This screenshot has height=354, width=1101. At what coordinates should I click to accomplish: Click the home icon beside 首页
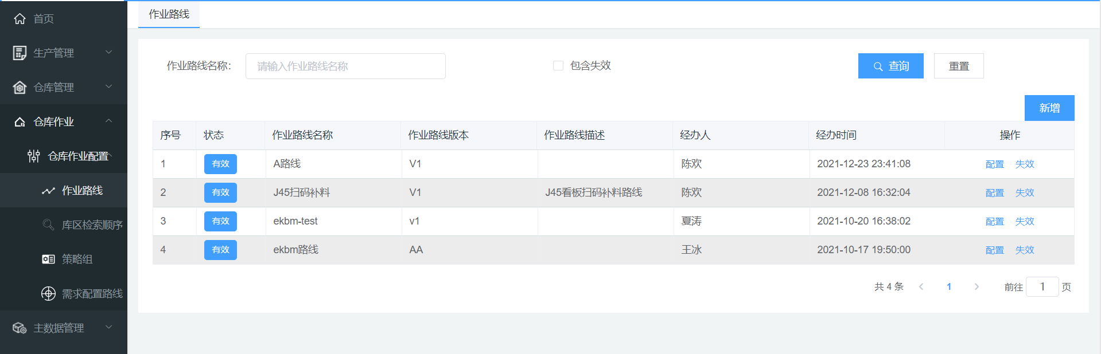tap(20, 19)
